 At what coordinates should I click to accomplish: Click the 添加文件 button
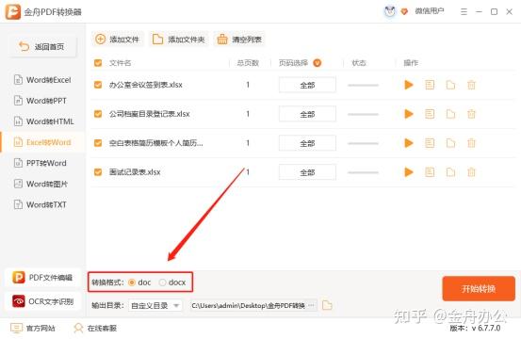tap(118, 40)
